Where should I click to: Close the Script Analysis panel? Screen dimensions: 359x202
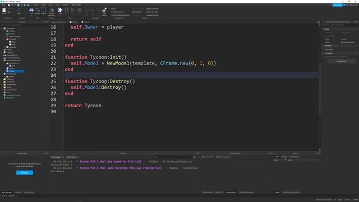(x=271, y=153)
